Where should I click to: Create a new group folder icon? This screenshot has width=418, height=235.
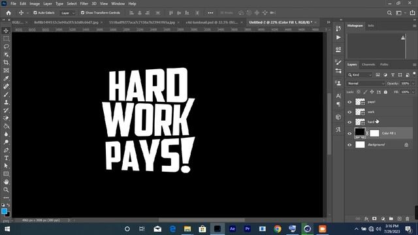point(391,219)
